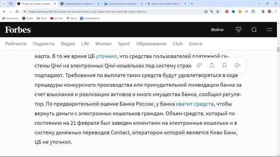Image resolution: width=280 pixels, height=157 pixels.
Task: Close the Райффайзенбанк tab
Action: [x=98, y=3]
